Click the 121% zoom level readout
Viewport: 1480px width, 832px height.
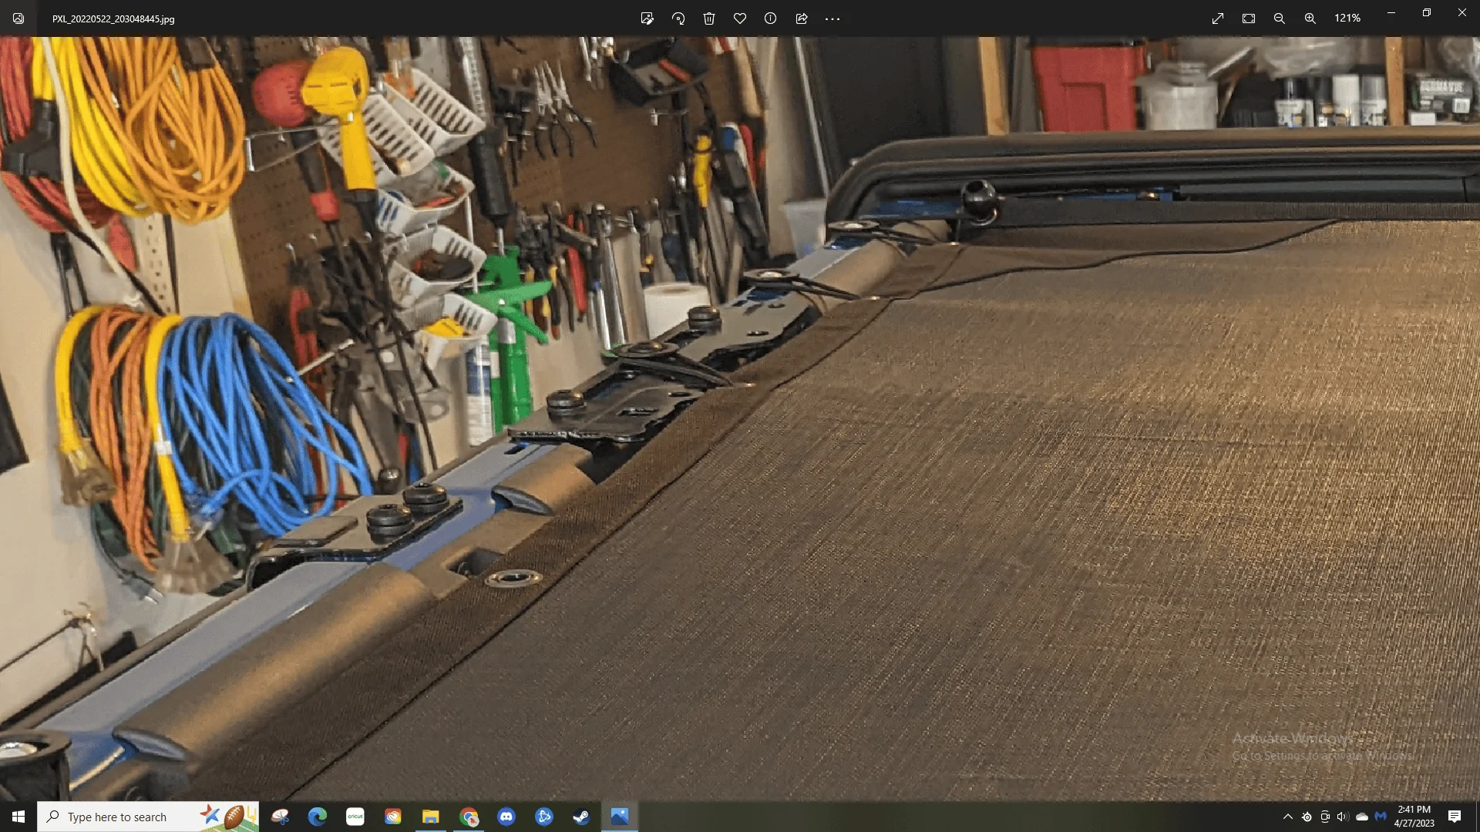pos(1347,18)
